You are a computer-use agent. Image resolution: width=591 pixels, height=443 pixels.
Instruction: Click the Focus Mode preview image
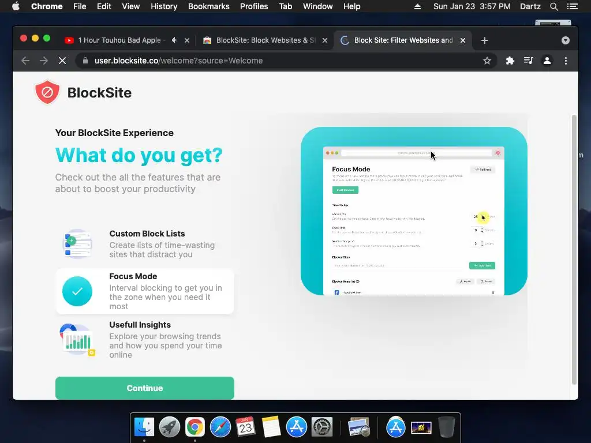click(414, 211)
